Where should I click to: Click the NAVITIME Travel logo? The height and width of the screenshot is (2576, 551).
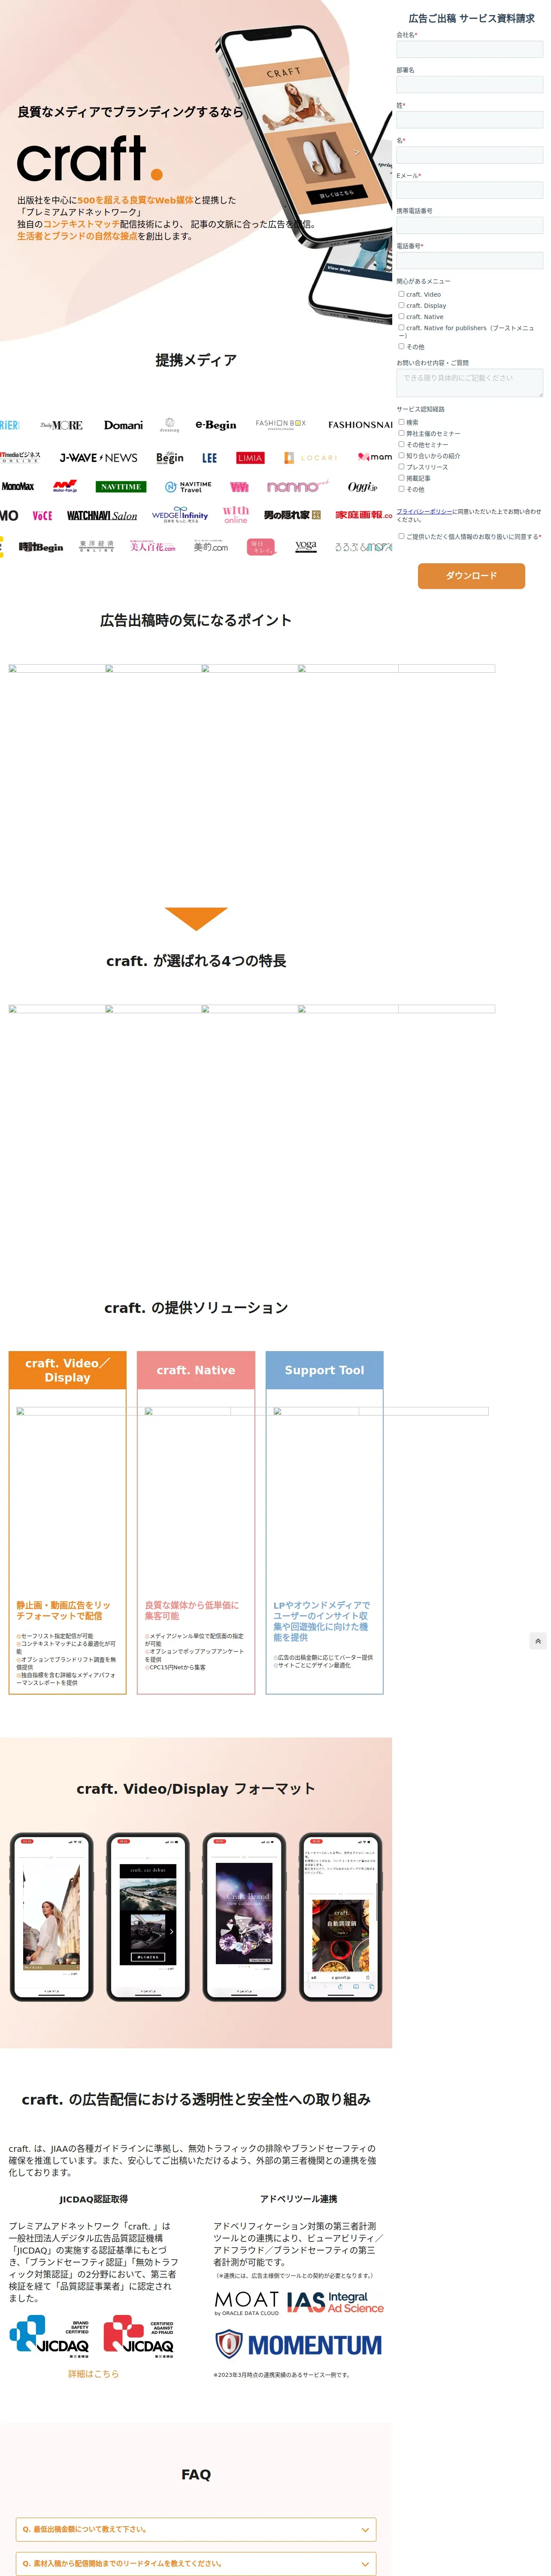tap(188, 487)
